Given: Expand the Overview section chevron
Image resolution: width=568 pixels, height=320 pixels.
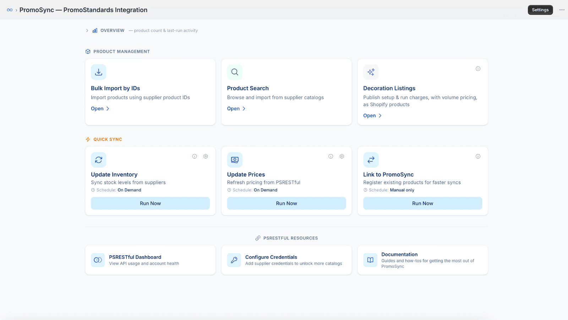Looking at the screenshot, I should tap(87, 31).
